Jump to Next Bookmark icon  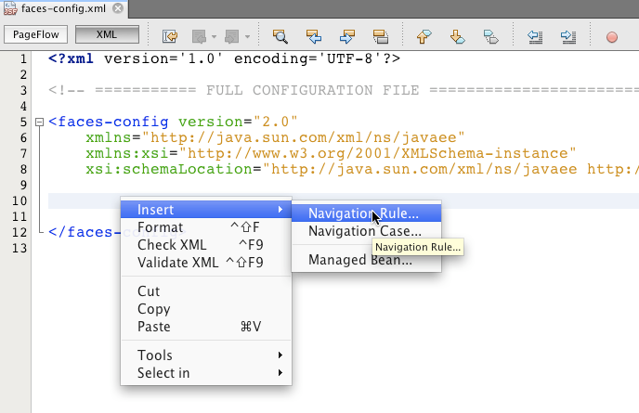(x=457, y=36)
